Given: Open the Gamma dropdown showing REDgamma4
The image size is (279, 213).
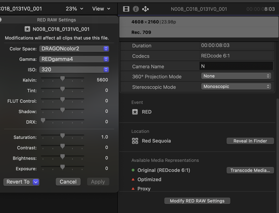Looking at the screenshot, I should coord(74,59).
